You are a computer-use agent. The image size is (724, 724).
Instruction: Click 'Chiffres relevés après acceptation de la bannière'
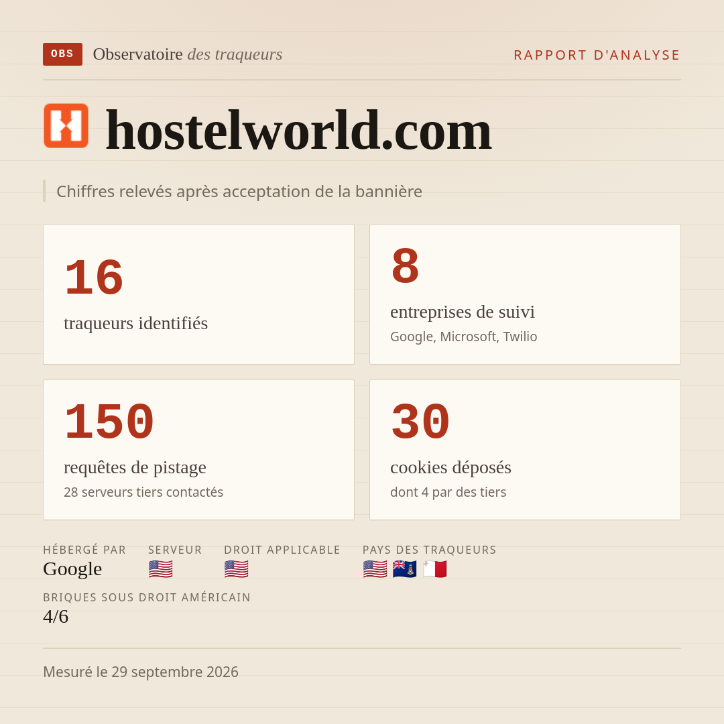click(239, 191)
